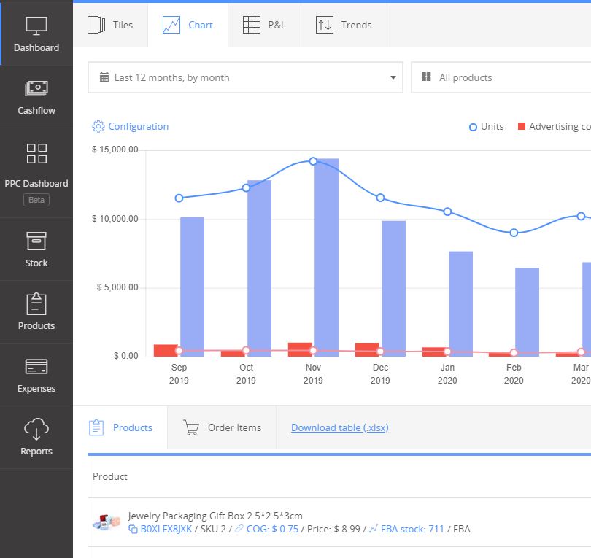591x558 pixels.
Task: Switch to the Tiles tab
Action: point(110,25)
